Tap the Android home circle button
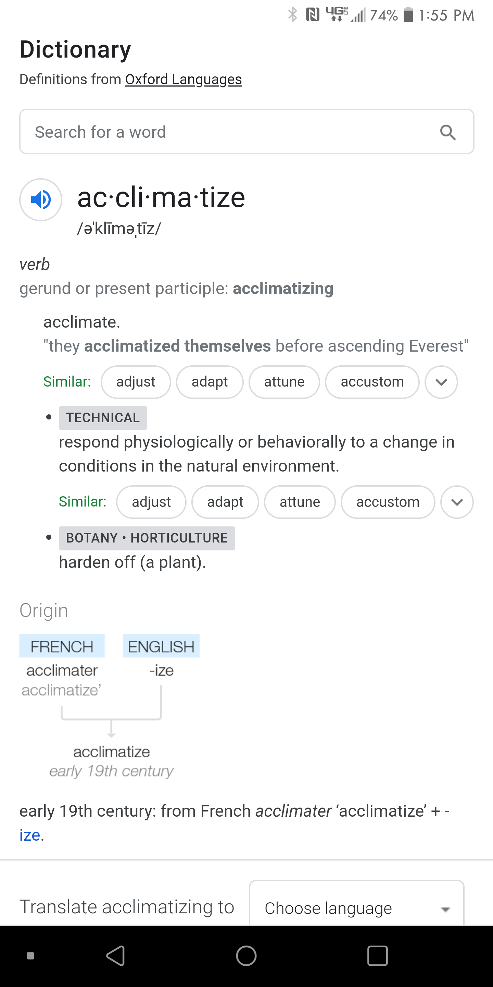Viewport: 493px width, 987px height. point(246,955)
